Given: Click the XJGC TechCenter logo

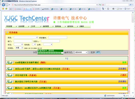Looking at the screenshot, I should 27,19.
